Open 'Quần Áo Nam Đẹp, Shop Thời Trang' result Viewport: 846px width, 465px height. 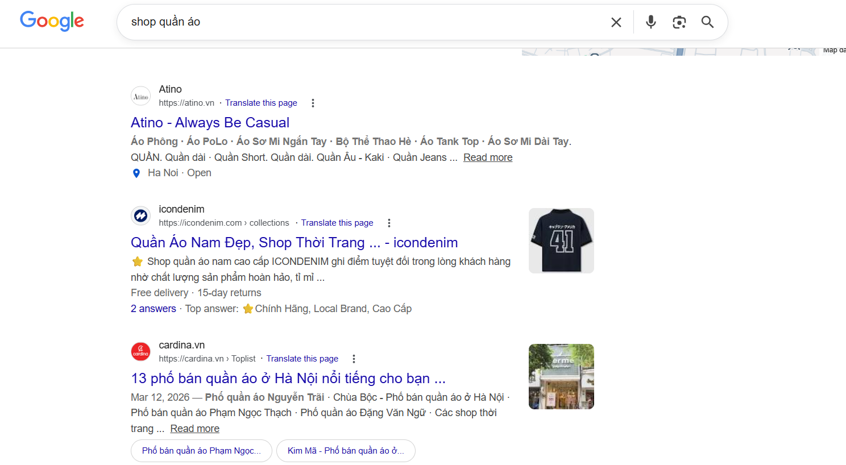click(294, 243)
